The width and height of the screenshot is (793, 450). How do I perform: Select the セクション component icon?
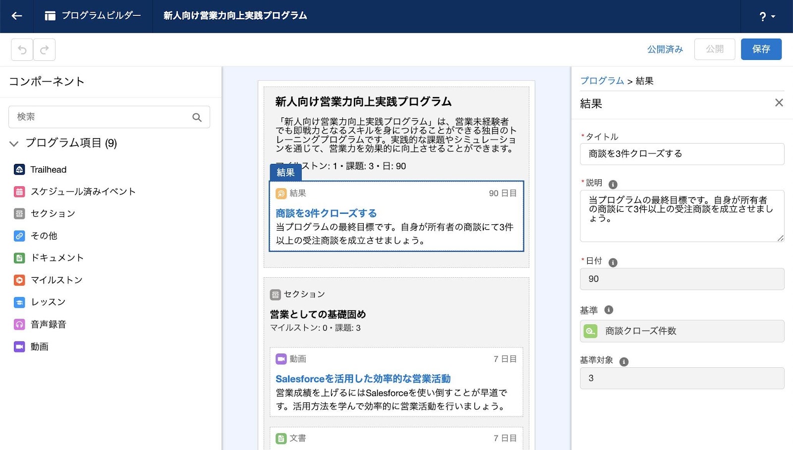click(19, 213)
